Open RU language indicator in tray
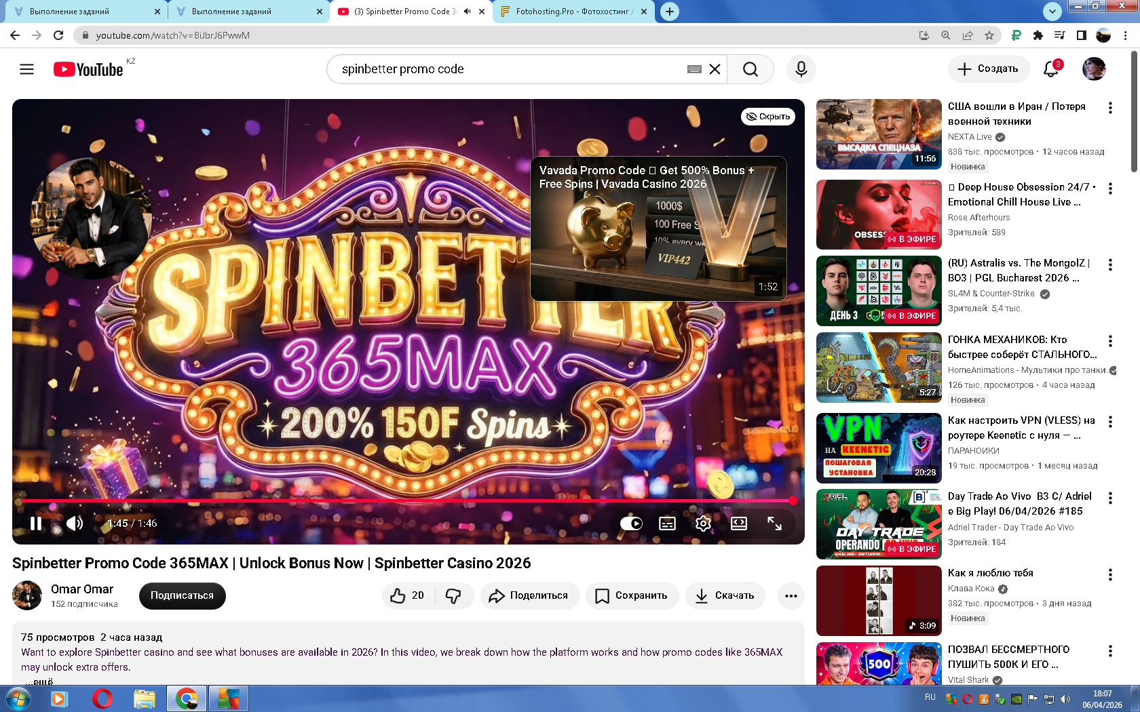Image resolution: width=1140 pixels, height=712 pixels. [x=930, y=697]
